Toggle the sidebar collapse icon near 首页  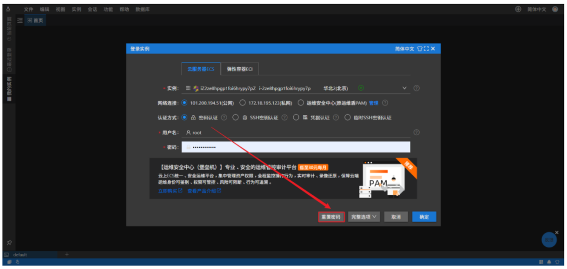point(20,21)
